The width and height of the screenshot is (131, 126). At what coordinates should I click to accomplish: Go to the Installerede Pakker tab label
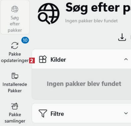(x=15, y=88)
